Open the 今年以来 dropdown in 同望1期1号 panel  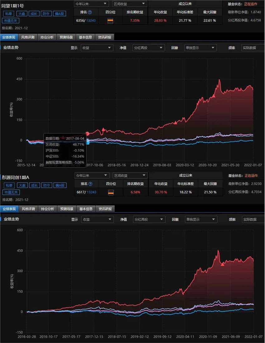[91, 4]
